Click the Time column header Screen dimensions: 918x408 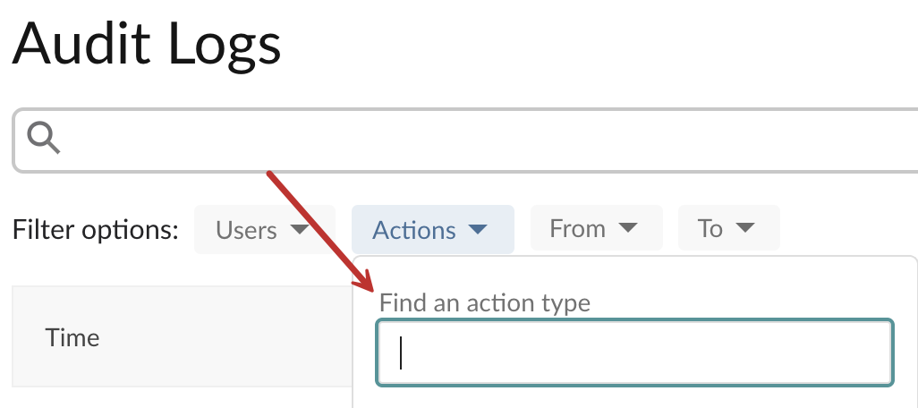[x=72, y=337]
